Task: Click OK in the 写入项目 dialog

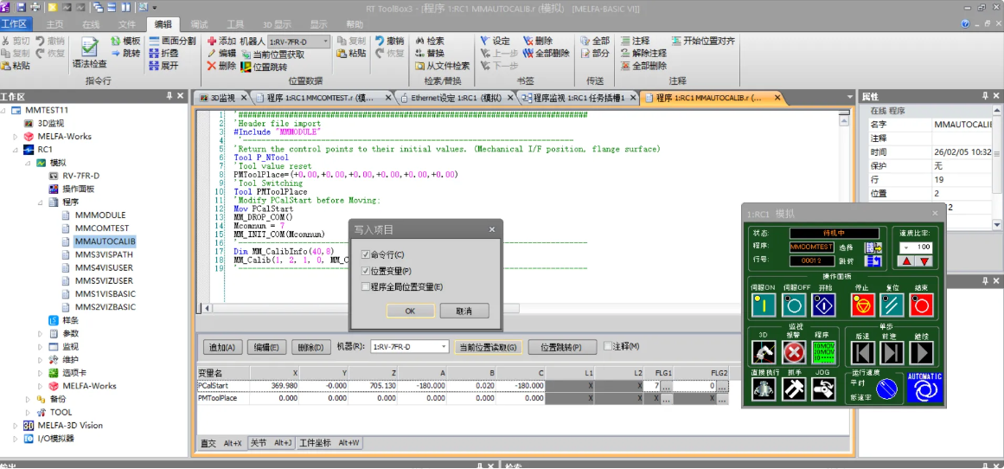Action: point(409,311)
